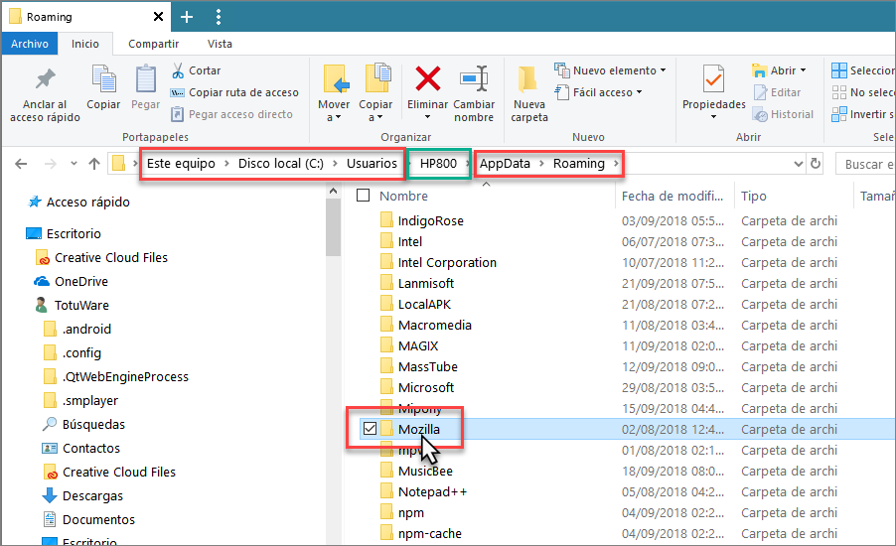Viewport: 896px width, 546px height.
Task: Open Propiedades of selected item
Action: tap(713, 93)
